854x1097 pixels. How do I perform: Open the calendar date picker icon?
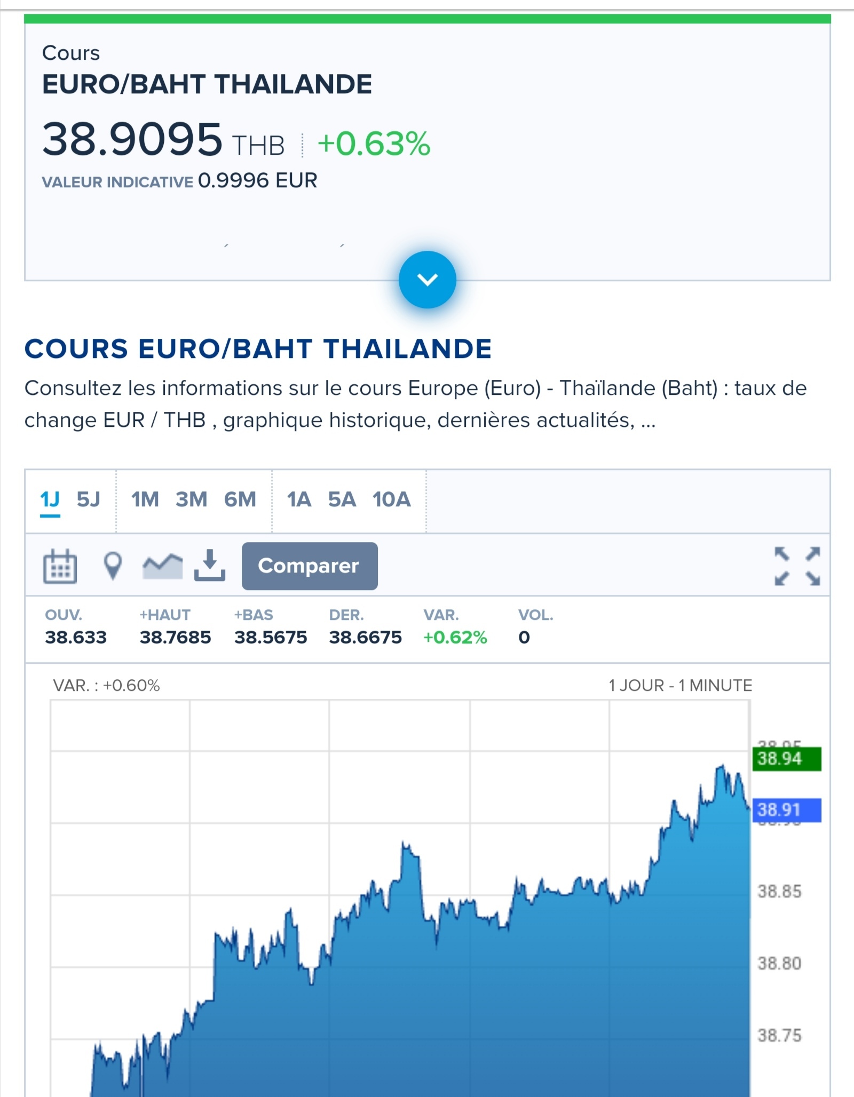[x=60, y=566]
